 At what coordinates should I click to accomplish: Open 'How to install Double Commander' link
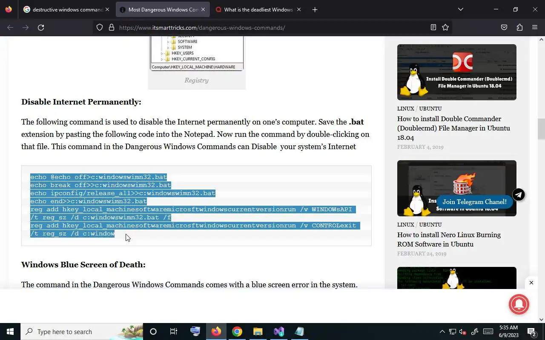pyautogui.click(x=453, y=128)
